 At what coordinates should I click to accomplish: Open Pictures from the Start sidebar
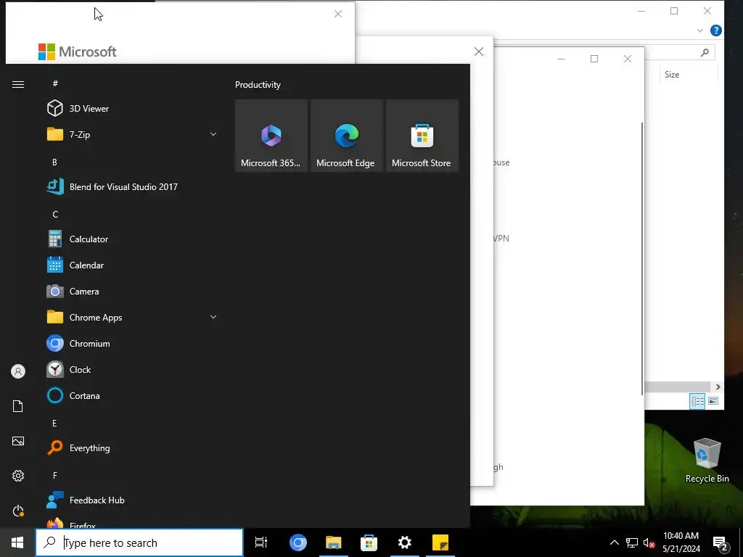[18, 441]
